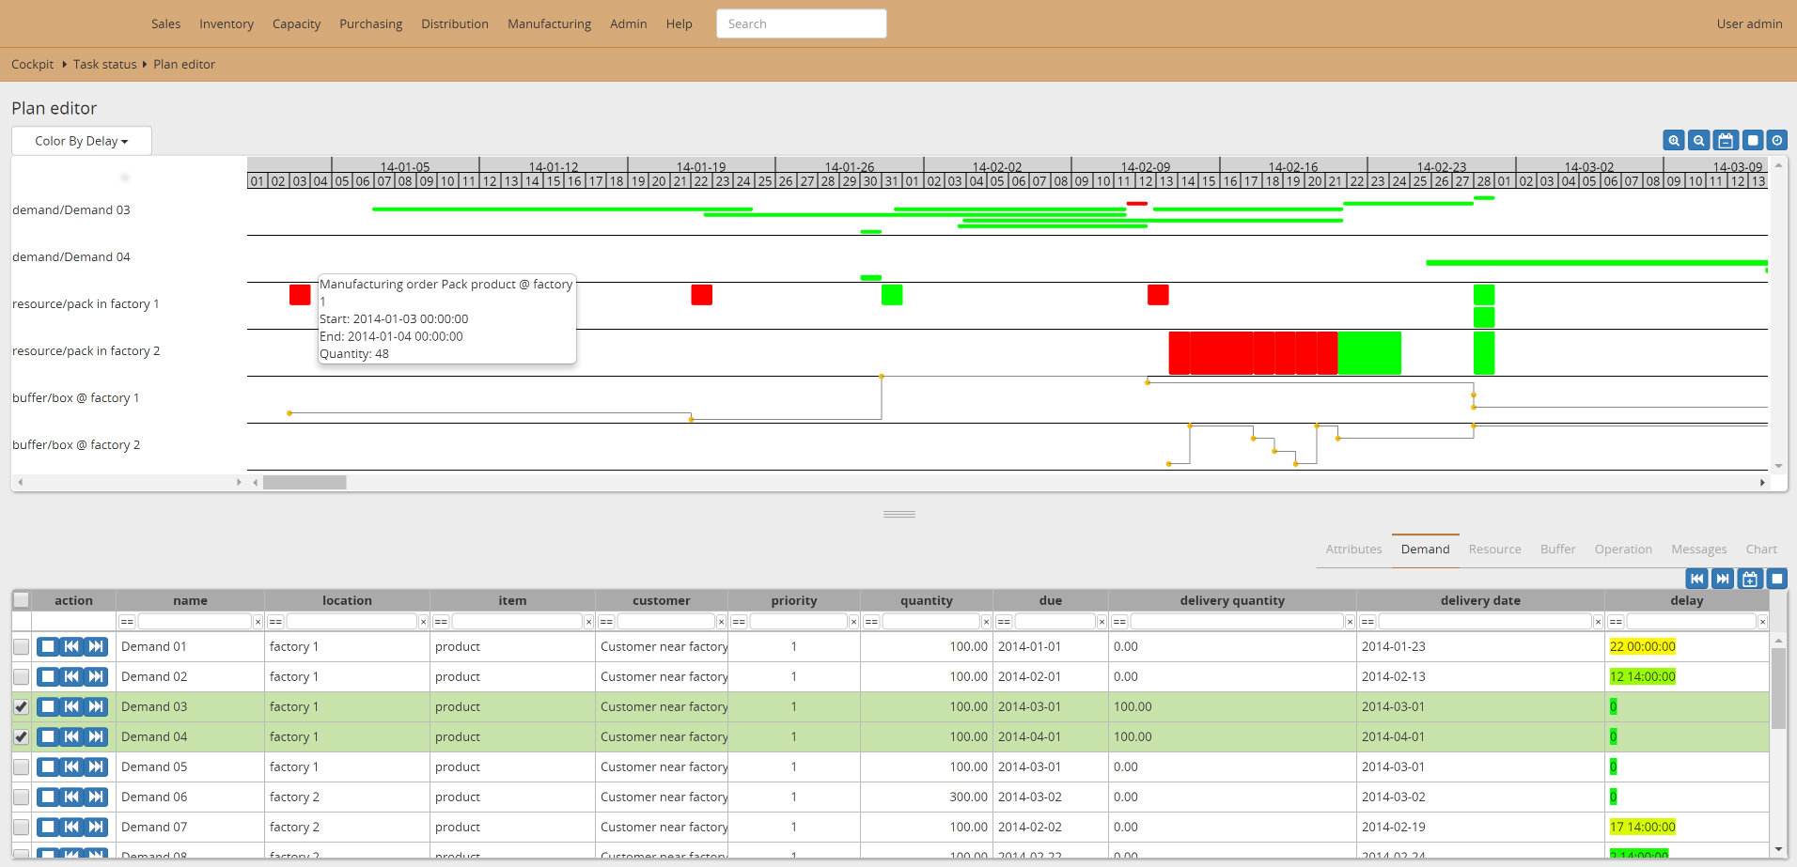Viewport: 1797px width, 867px height.
Task: Click the clock icon in the chart toolbar
Action: coord(1776,140)
